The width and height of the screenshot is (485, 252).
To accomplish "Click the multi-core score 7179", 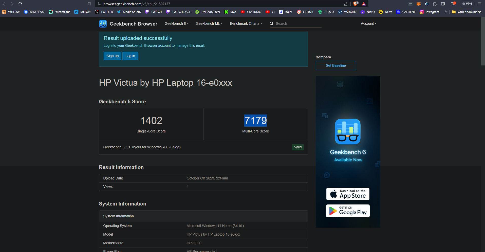I will (255, 121).
